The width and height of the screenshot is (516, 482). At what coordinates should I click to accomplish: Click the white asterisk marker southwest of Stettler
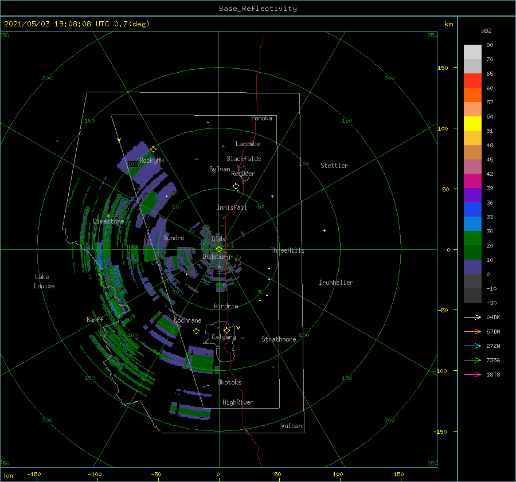pos(272,197)
